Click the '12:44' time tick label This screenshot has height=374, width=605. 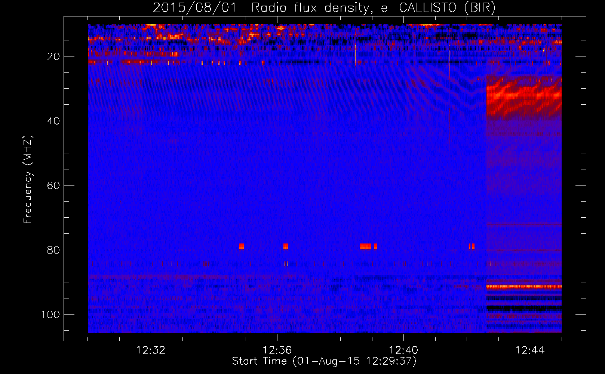tap(530, 350)
